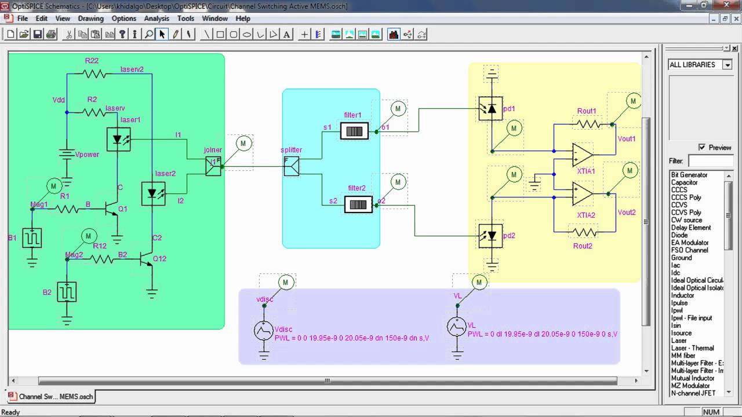742x417 pixels.
Task: Click the last toolbar icon with arrows
Action: click(x=421, y=34)
